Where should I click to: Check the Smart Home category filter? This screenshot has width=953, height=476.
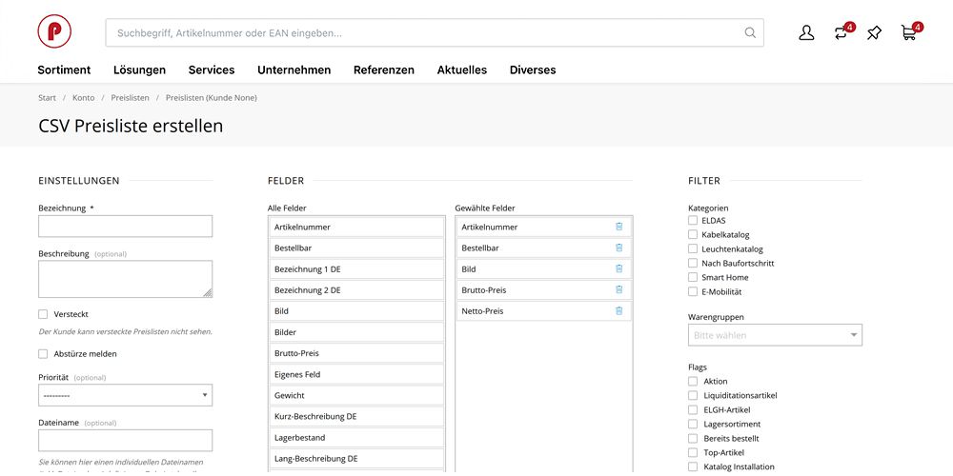(693, 277)
